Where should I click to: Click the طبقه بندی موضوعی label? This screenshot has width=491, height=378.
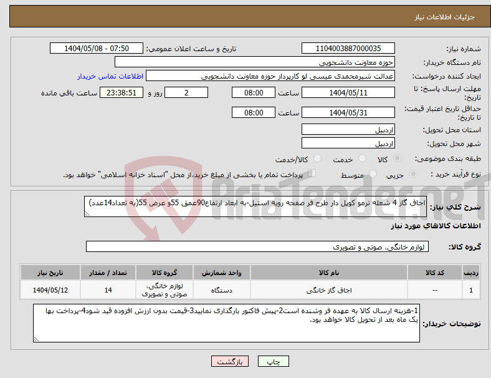tap(448, 158)
